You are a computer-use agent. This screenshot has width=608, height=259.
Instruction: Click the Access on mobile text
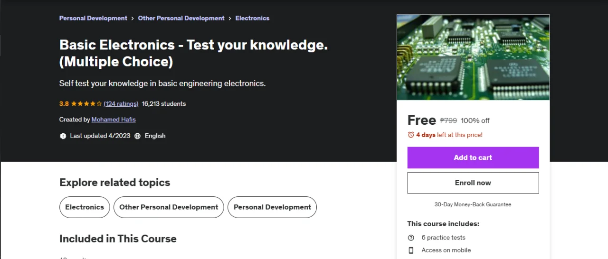click(446, 250)
